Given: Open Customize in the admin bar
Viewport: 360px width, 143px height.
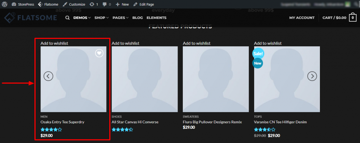Looking at the screenshot, I should 74,4.
